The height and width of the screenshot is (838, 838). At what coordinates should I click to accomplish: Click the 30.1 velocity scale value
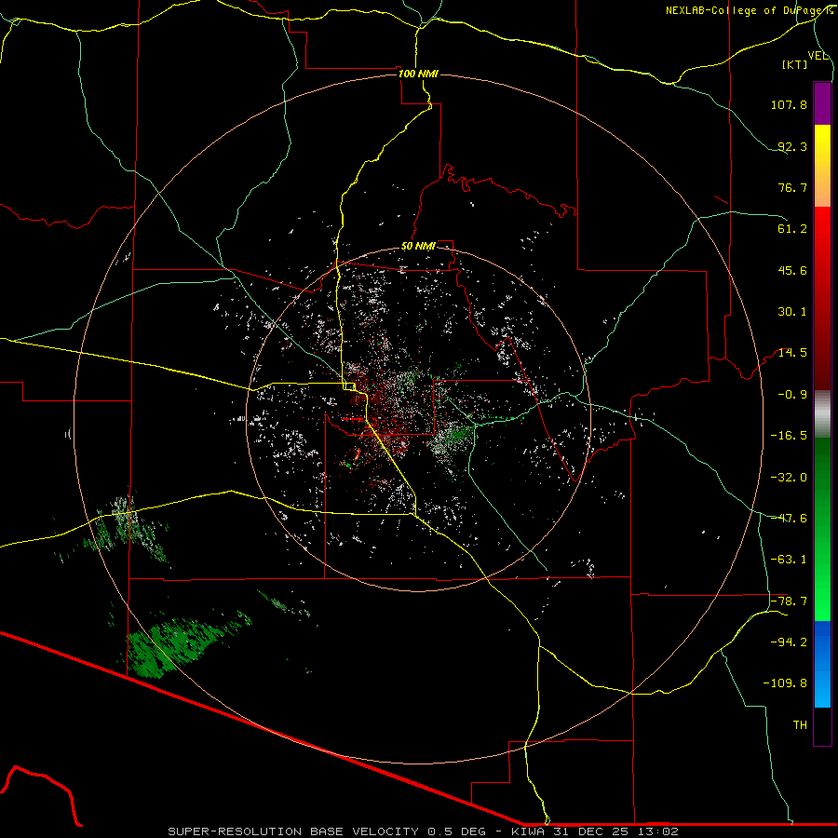[x=792, y=312]
